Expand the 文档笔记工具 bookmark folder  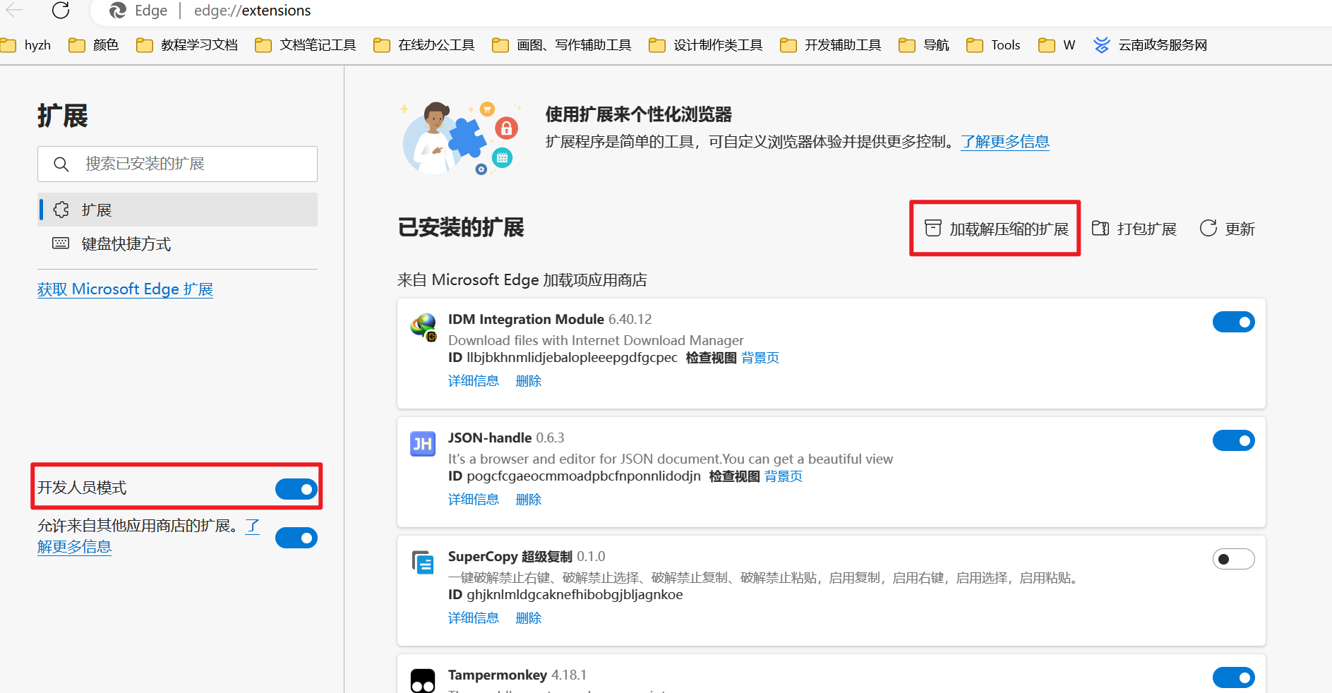click(x=306, y=45)
